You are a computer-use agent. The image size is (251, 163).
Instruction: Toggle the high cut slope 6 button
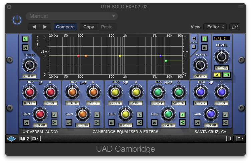(204, 39)
